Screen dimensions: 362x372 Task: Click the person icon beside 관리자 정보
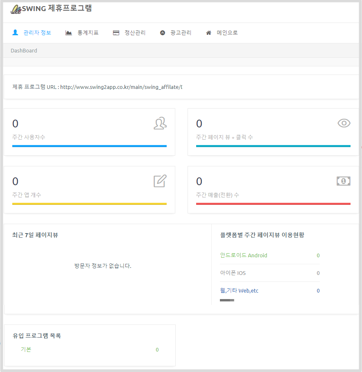tap(16, 32)
